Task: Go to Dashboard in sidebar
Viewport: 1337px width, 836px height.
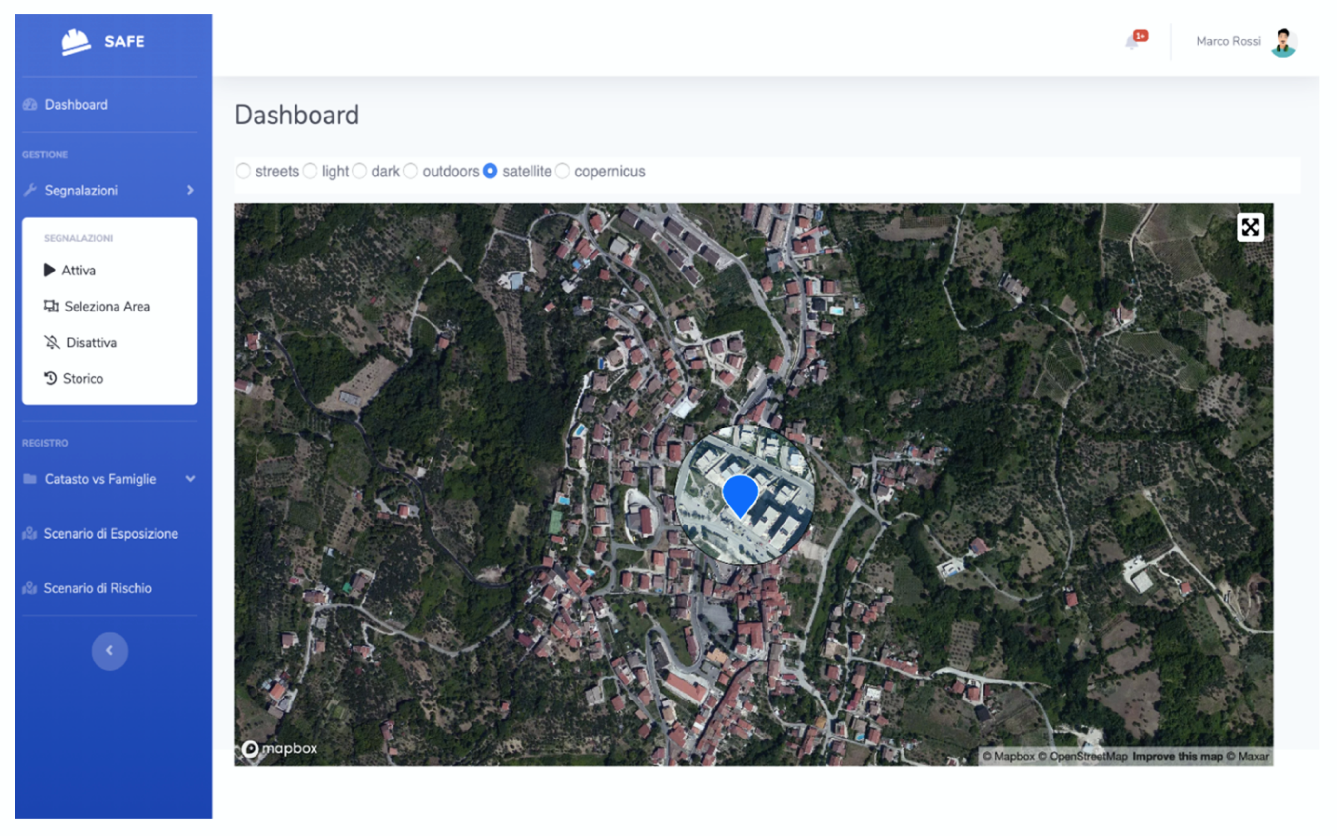Action: [x=76, y=105]
